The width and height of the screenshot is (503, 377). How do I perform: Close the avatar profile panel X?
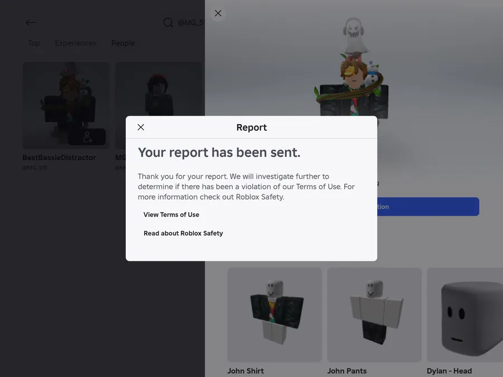tap(218, 13)
